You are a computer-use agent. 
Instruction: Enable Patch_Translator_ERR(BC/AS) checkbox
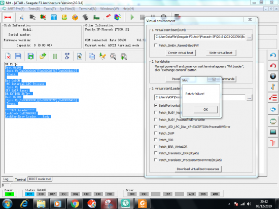156,153
